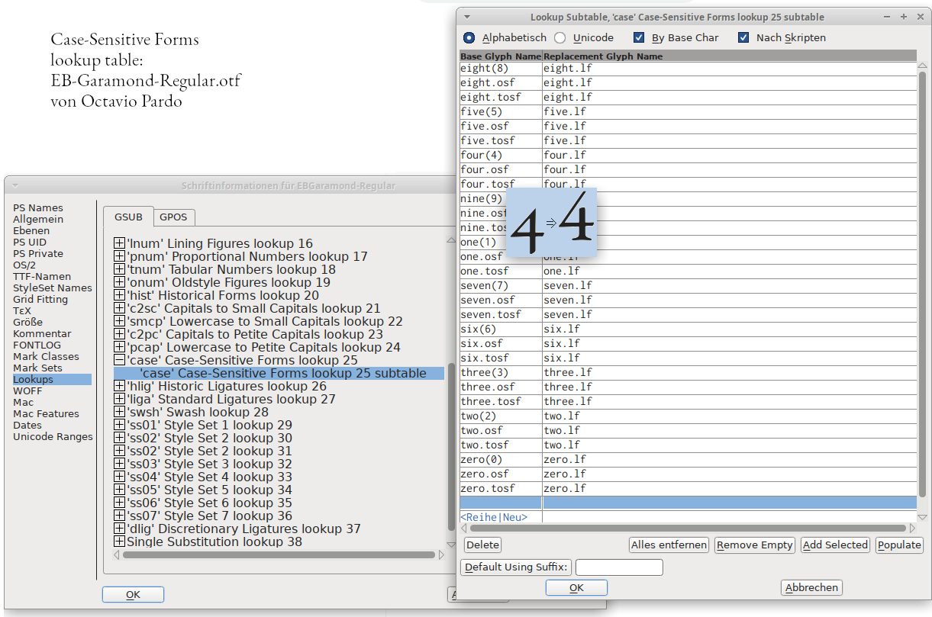Select the seven.tosf base glyph cell
Viewport: 932px width, 617px height.
pos(501,314)
